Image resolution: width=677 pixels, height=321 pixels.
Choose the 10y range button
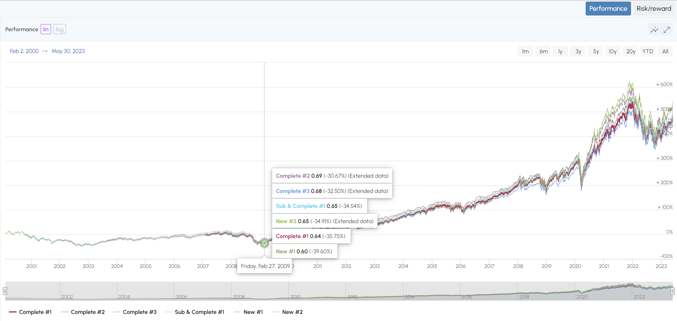point(613,51)
